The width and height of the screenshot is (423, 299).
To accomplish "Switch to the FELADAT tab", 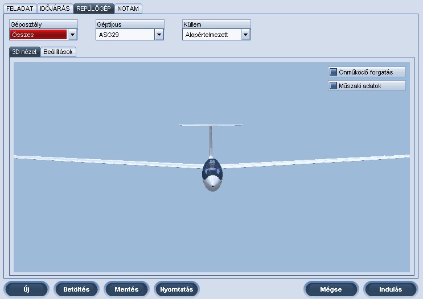I will point(20,9).
